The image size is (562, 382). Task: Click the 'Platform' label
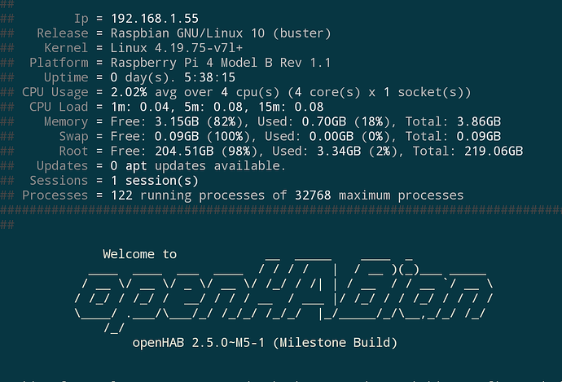[59, 63]
